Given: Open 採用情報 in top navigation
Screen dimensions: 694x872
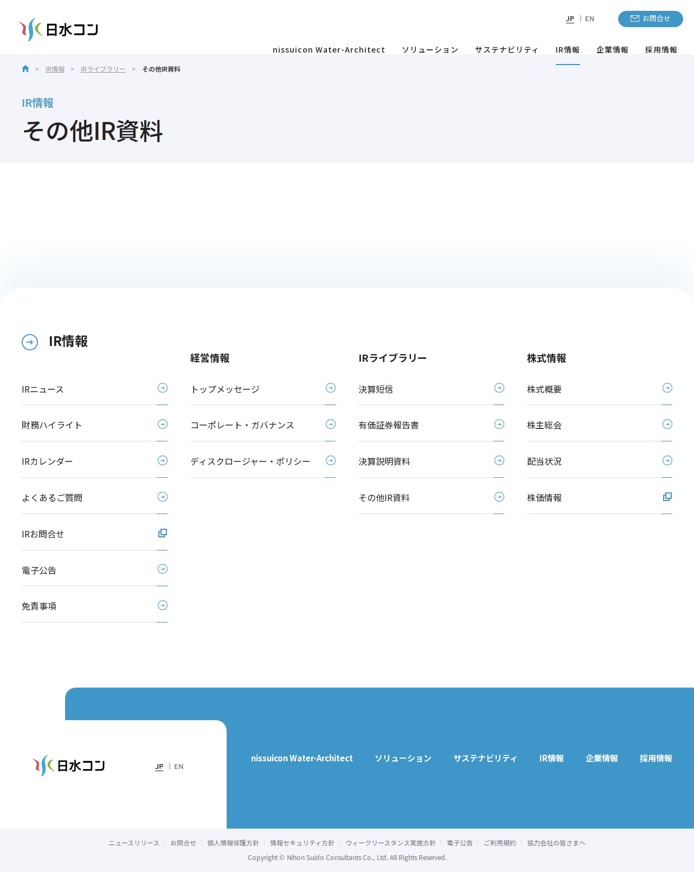Looking at the screenshot, I should pyautogui.click(x=661, y=50).
